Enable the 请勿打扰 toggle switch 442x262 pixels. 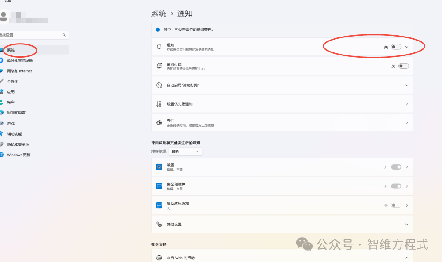[403, 66]
